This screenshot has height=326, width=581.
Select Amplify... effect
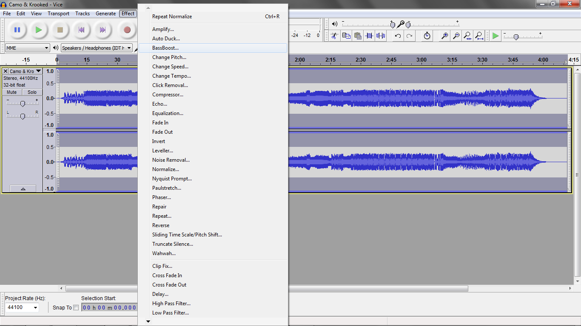pos(213,29)
